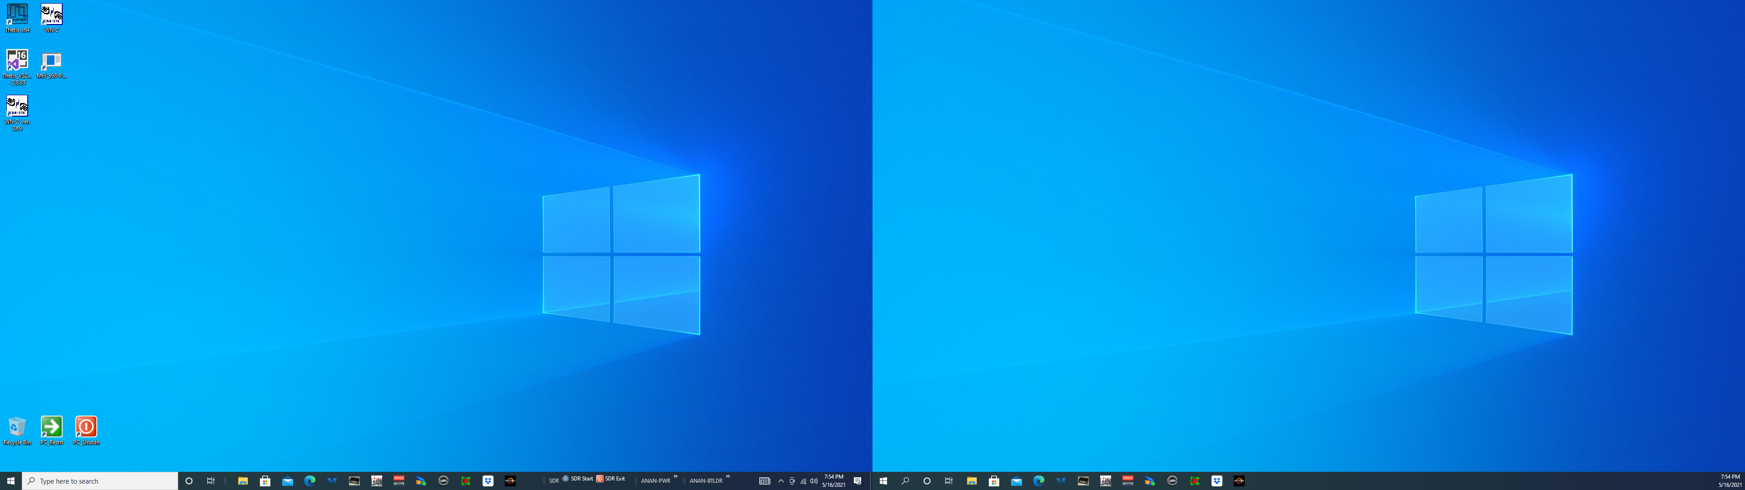Launch Microsoft Store from left taskbar
This screenshot has width=1745, height=490.
pyautogui.click(x=265, y=480)
